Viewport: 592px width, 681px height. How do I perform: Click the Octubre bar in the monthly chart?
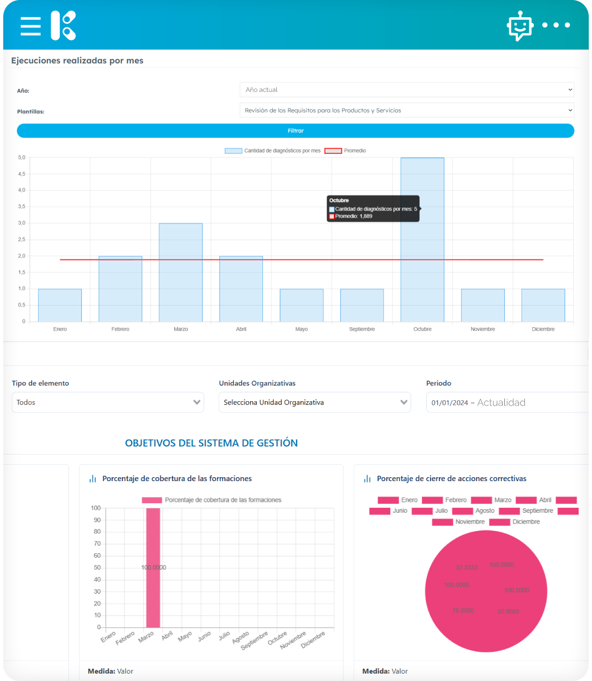422,240
